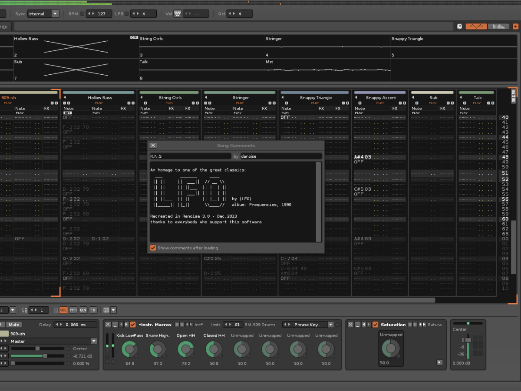
Task: Remove the Saturation device with X
Action: [350, 325]
